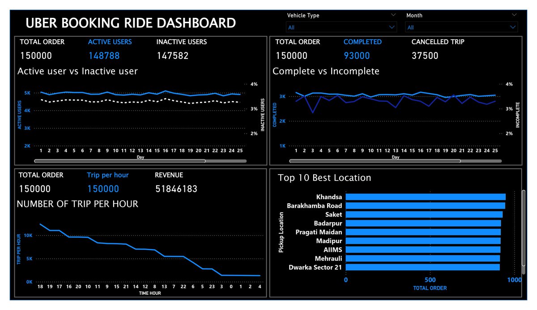
Task: Open the Month filter dropdown
Action: point(461,27)
